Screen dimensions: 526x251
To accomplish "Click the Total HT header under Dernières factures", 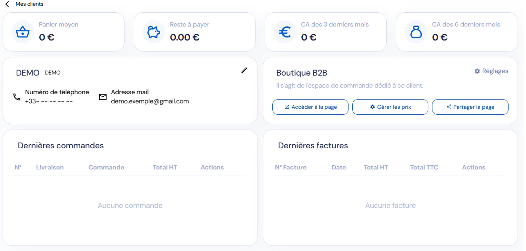I will click(x=376, y=167).
